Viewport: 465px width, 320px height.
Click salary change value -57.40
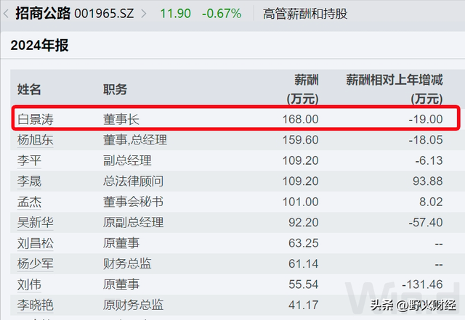point(426,223)
